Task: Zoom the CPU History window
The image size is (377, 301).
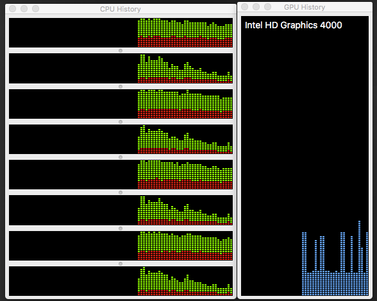Action: click(36, 9)
